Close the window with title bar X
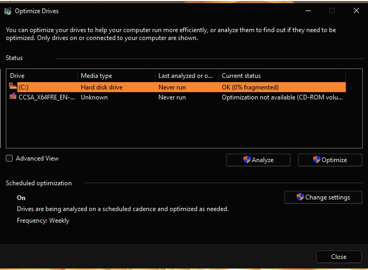This screenshot has width=368, height=270. (356, 11)
